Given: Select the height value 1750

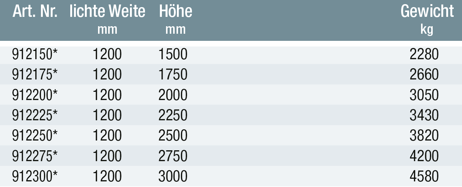Looking at the screenshot, I should (x=173, y=75).
